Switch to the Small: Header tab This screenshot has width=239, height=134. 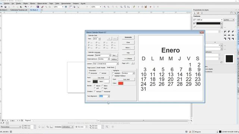(101, 68)
